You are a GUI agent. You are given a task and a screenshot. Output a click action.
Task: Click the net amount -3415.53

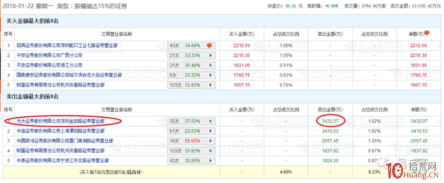418,131
